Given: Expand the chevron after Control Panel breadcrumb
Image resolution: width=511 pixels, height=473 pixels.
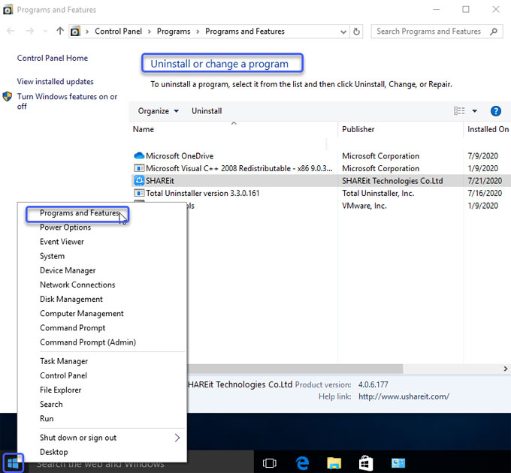Looking at the screenshot, I should (x=150, y=32).
